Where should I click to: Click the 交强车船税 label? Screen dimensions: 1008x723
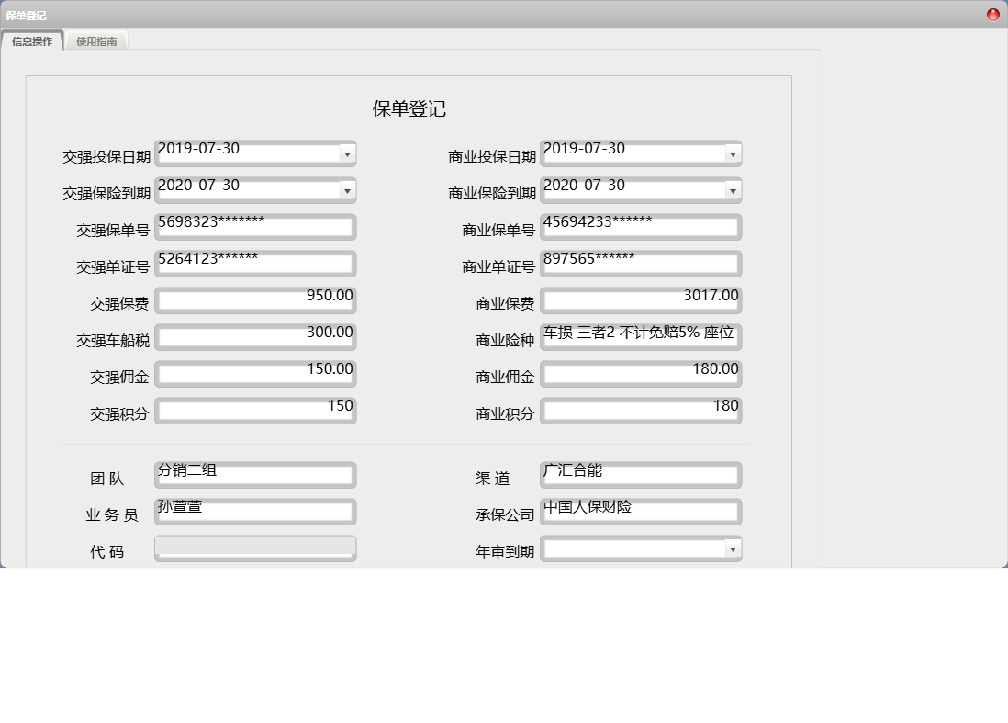[113, 340]
